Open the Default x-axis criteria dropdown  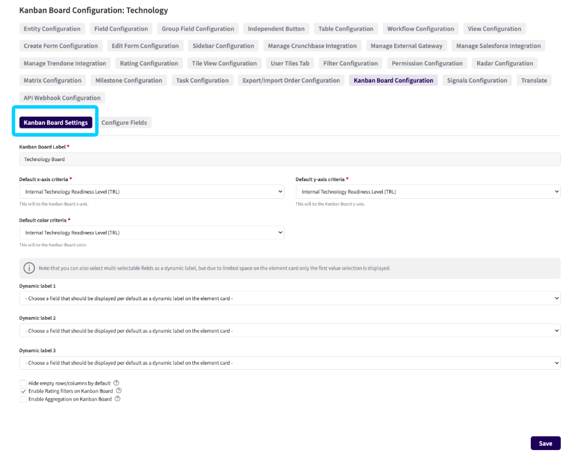(x=152, y=192)
